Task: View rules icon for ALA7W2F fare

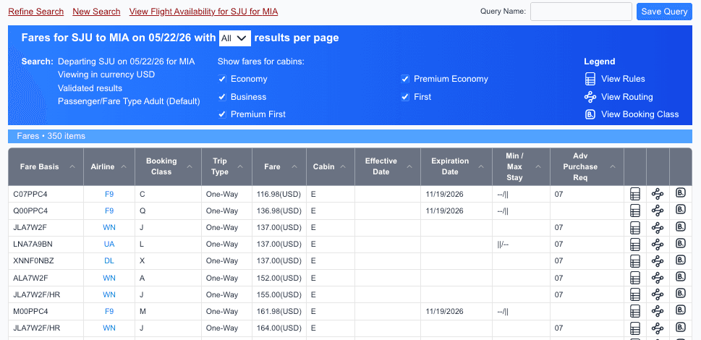Action: (635, 278)
